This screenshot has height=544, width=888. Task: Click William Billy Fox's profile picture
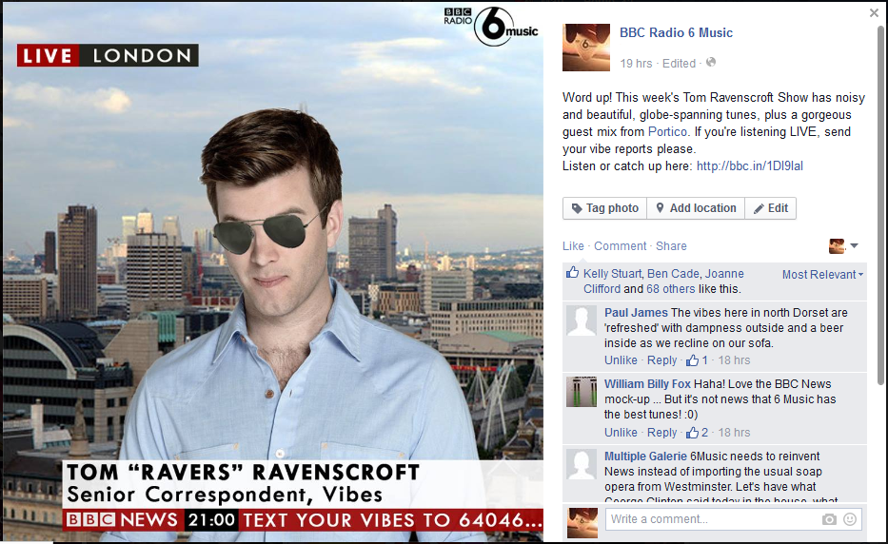pos(582,392)
